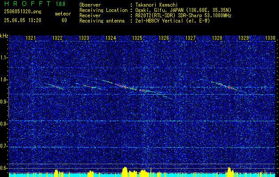Screen dimensions: 279x177
Task: Click the meteor label
Action: [63, 14]
